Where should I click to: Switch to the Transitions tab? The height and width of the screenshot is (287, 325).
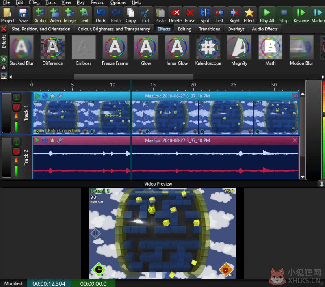[209, 29]
